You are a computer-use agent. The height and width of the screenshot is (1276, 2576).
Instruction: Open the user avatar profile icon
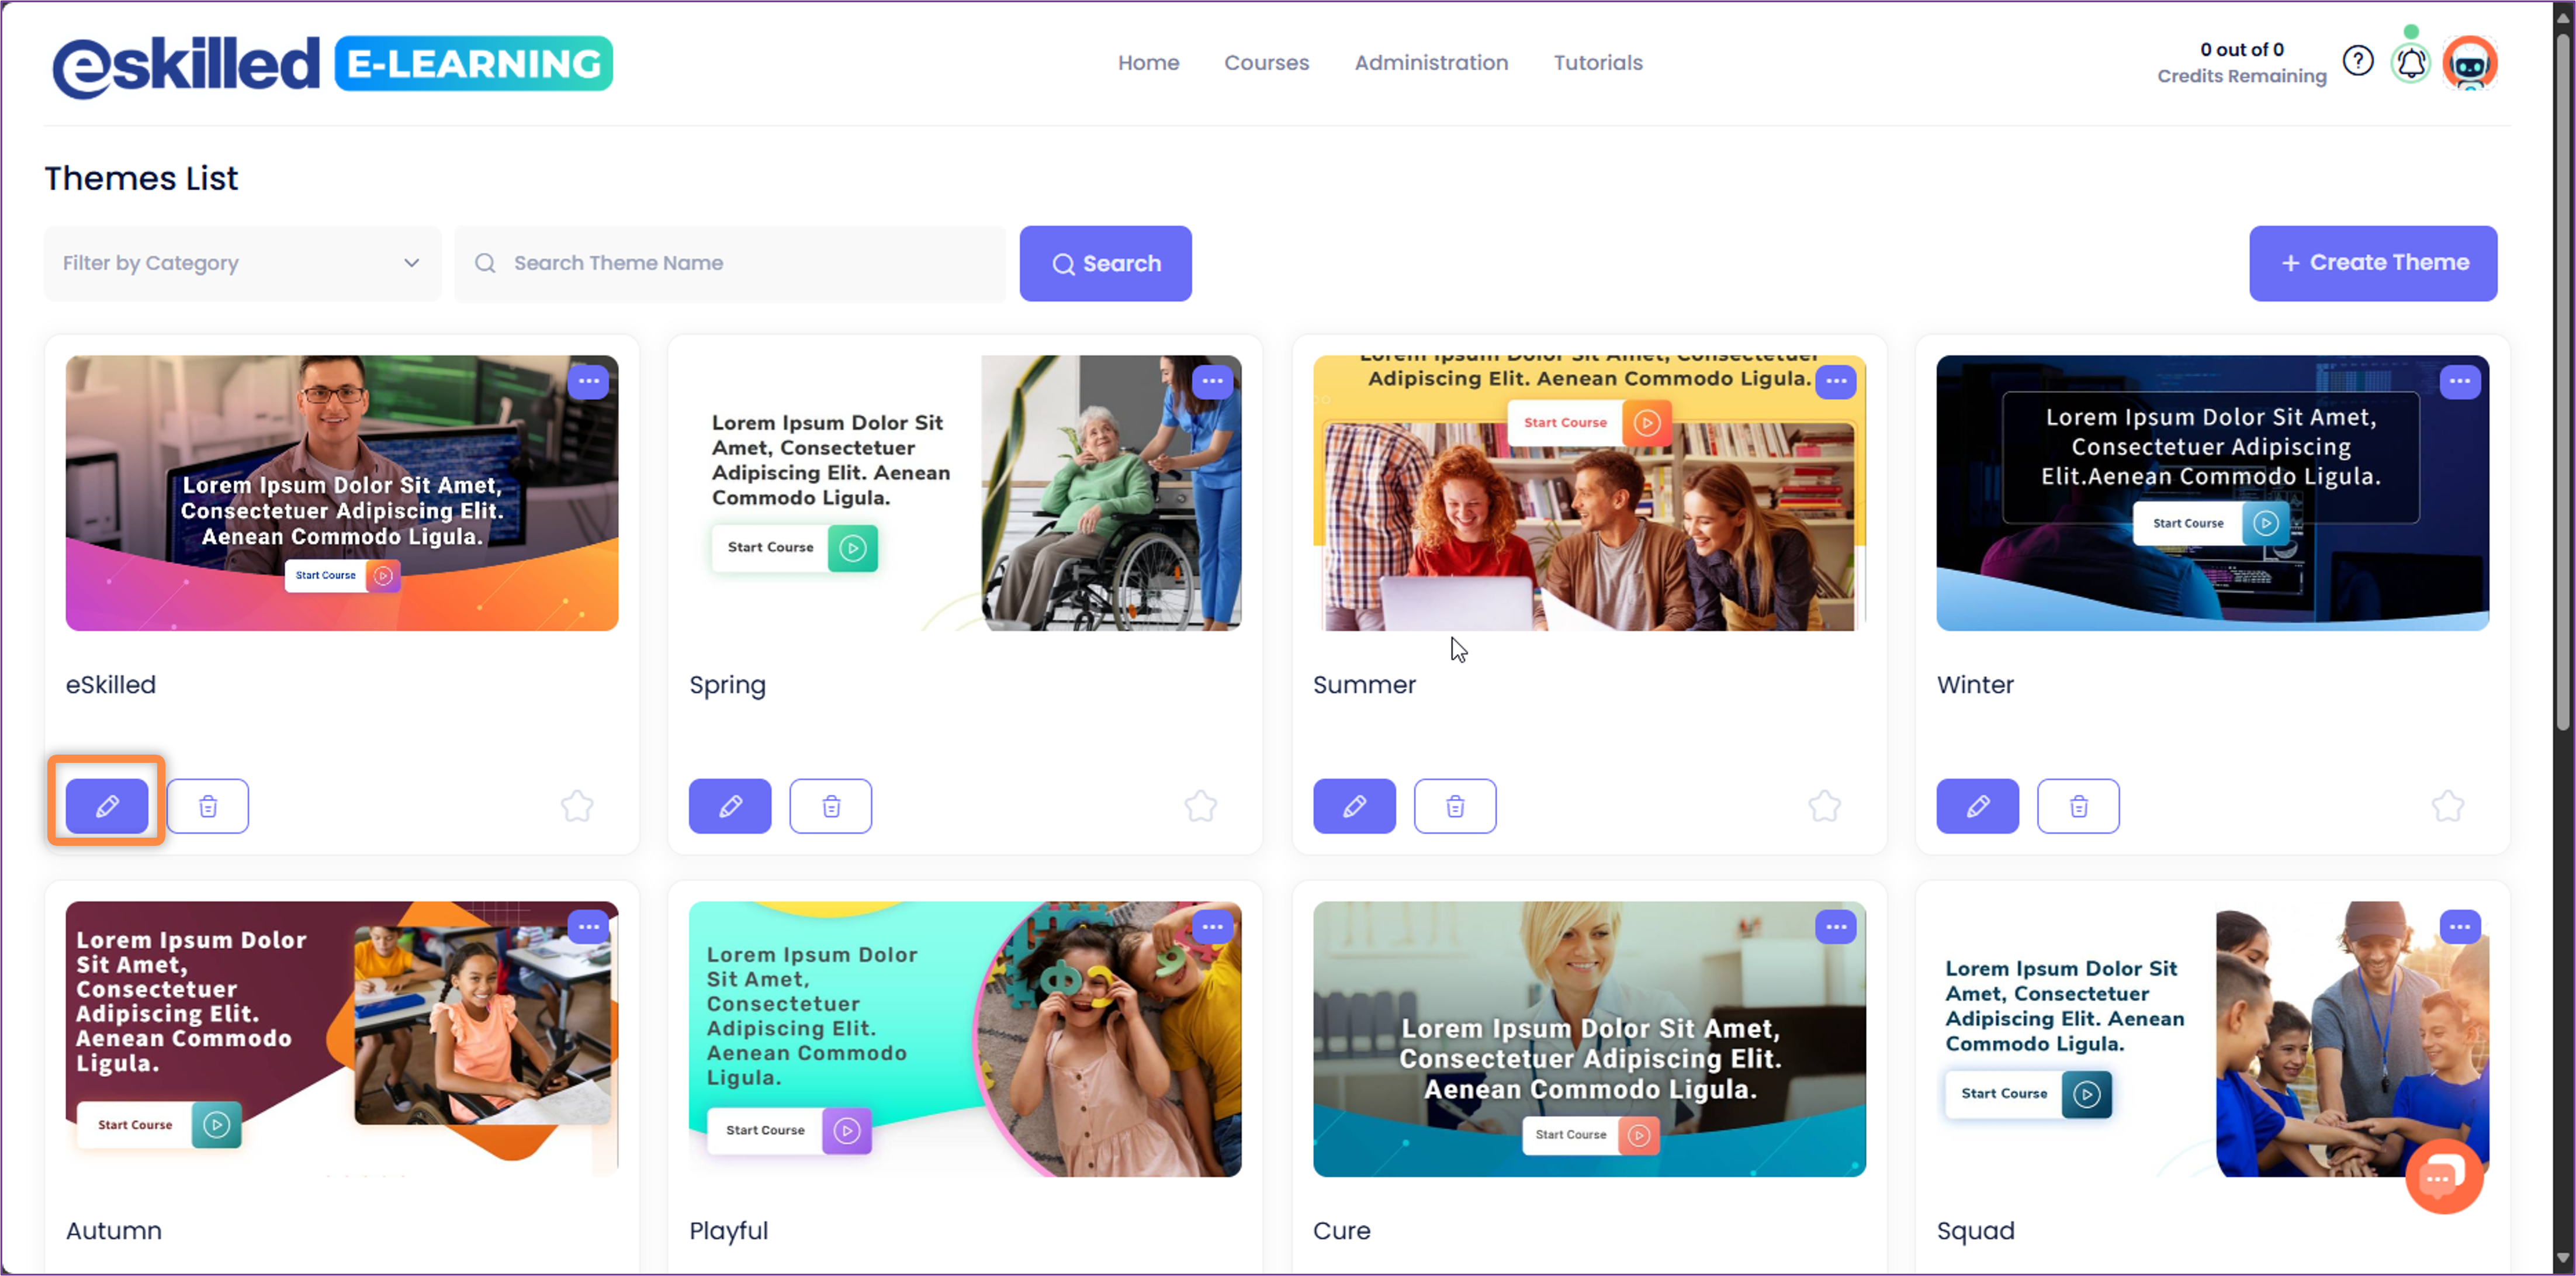[2470, 63]
